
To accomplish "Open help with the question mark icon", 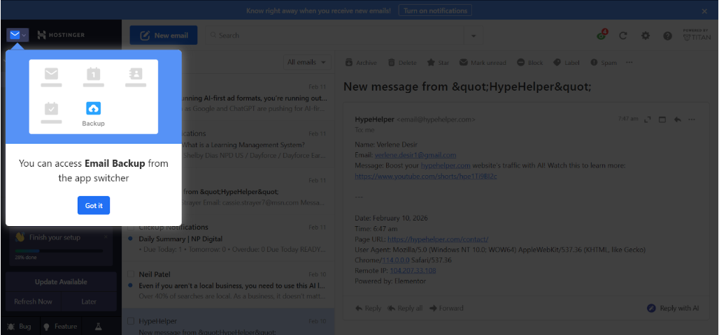I will 668,36.
